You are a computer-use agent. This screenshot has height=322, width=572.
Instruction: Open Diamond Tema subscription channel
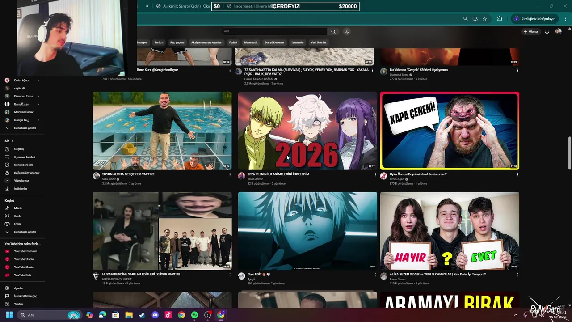click(x=23, y=96)
